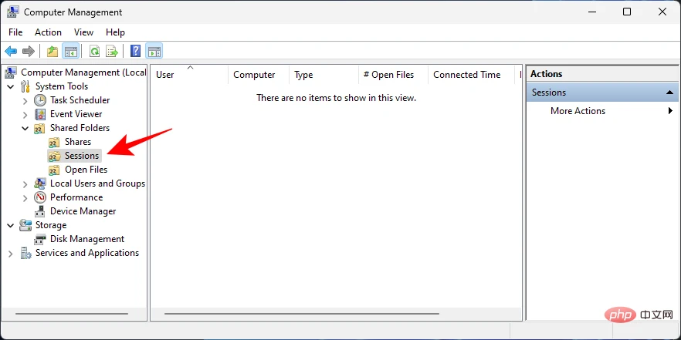The image size is (681, 340).
Task: Collapse the Shared Folders tree node
Action: (25, 128)
